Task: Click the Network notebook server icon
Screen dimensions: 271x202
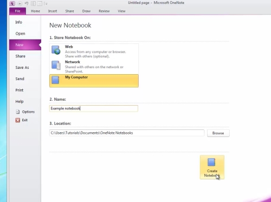Action: point(56,65)
